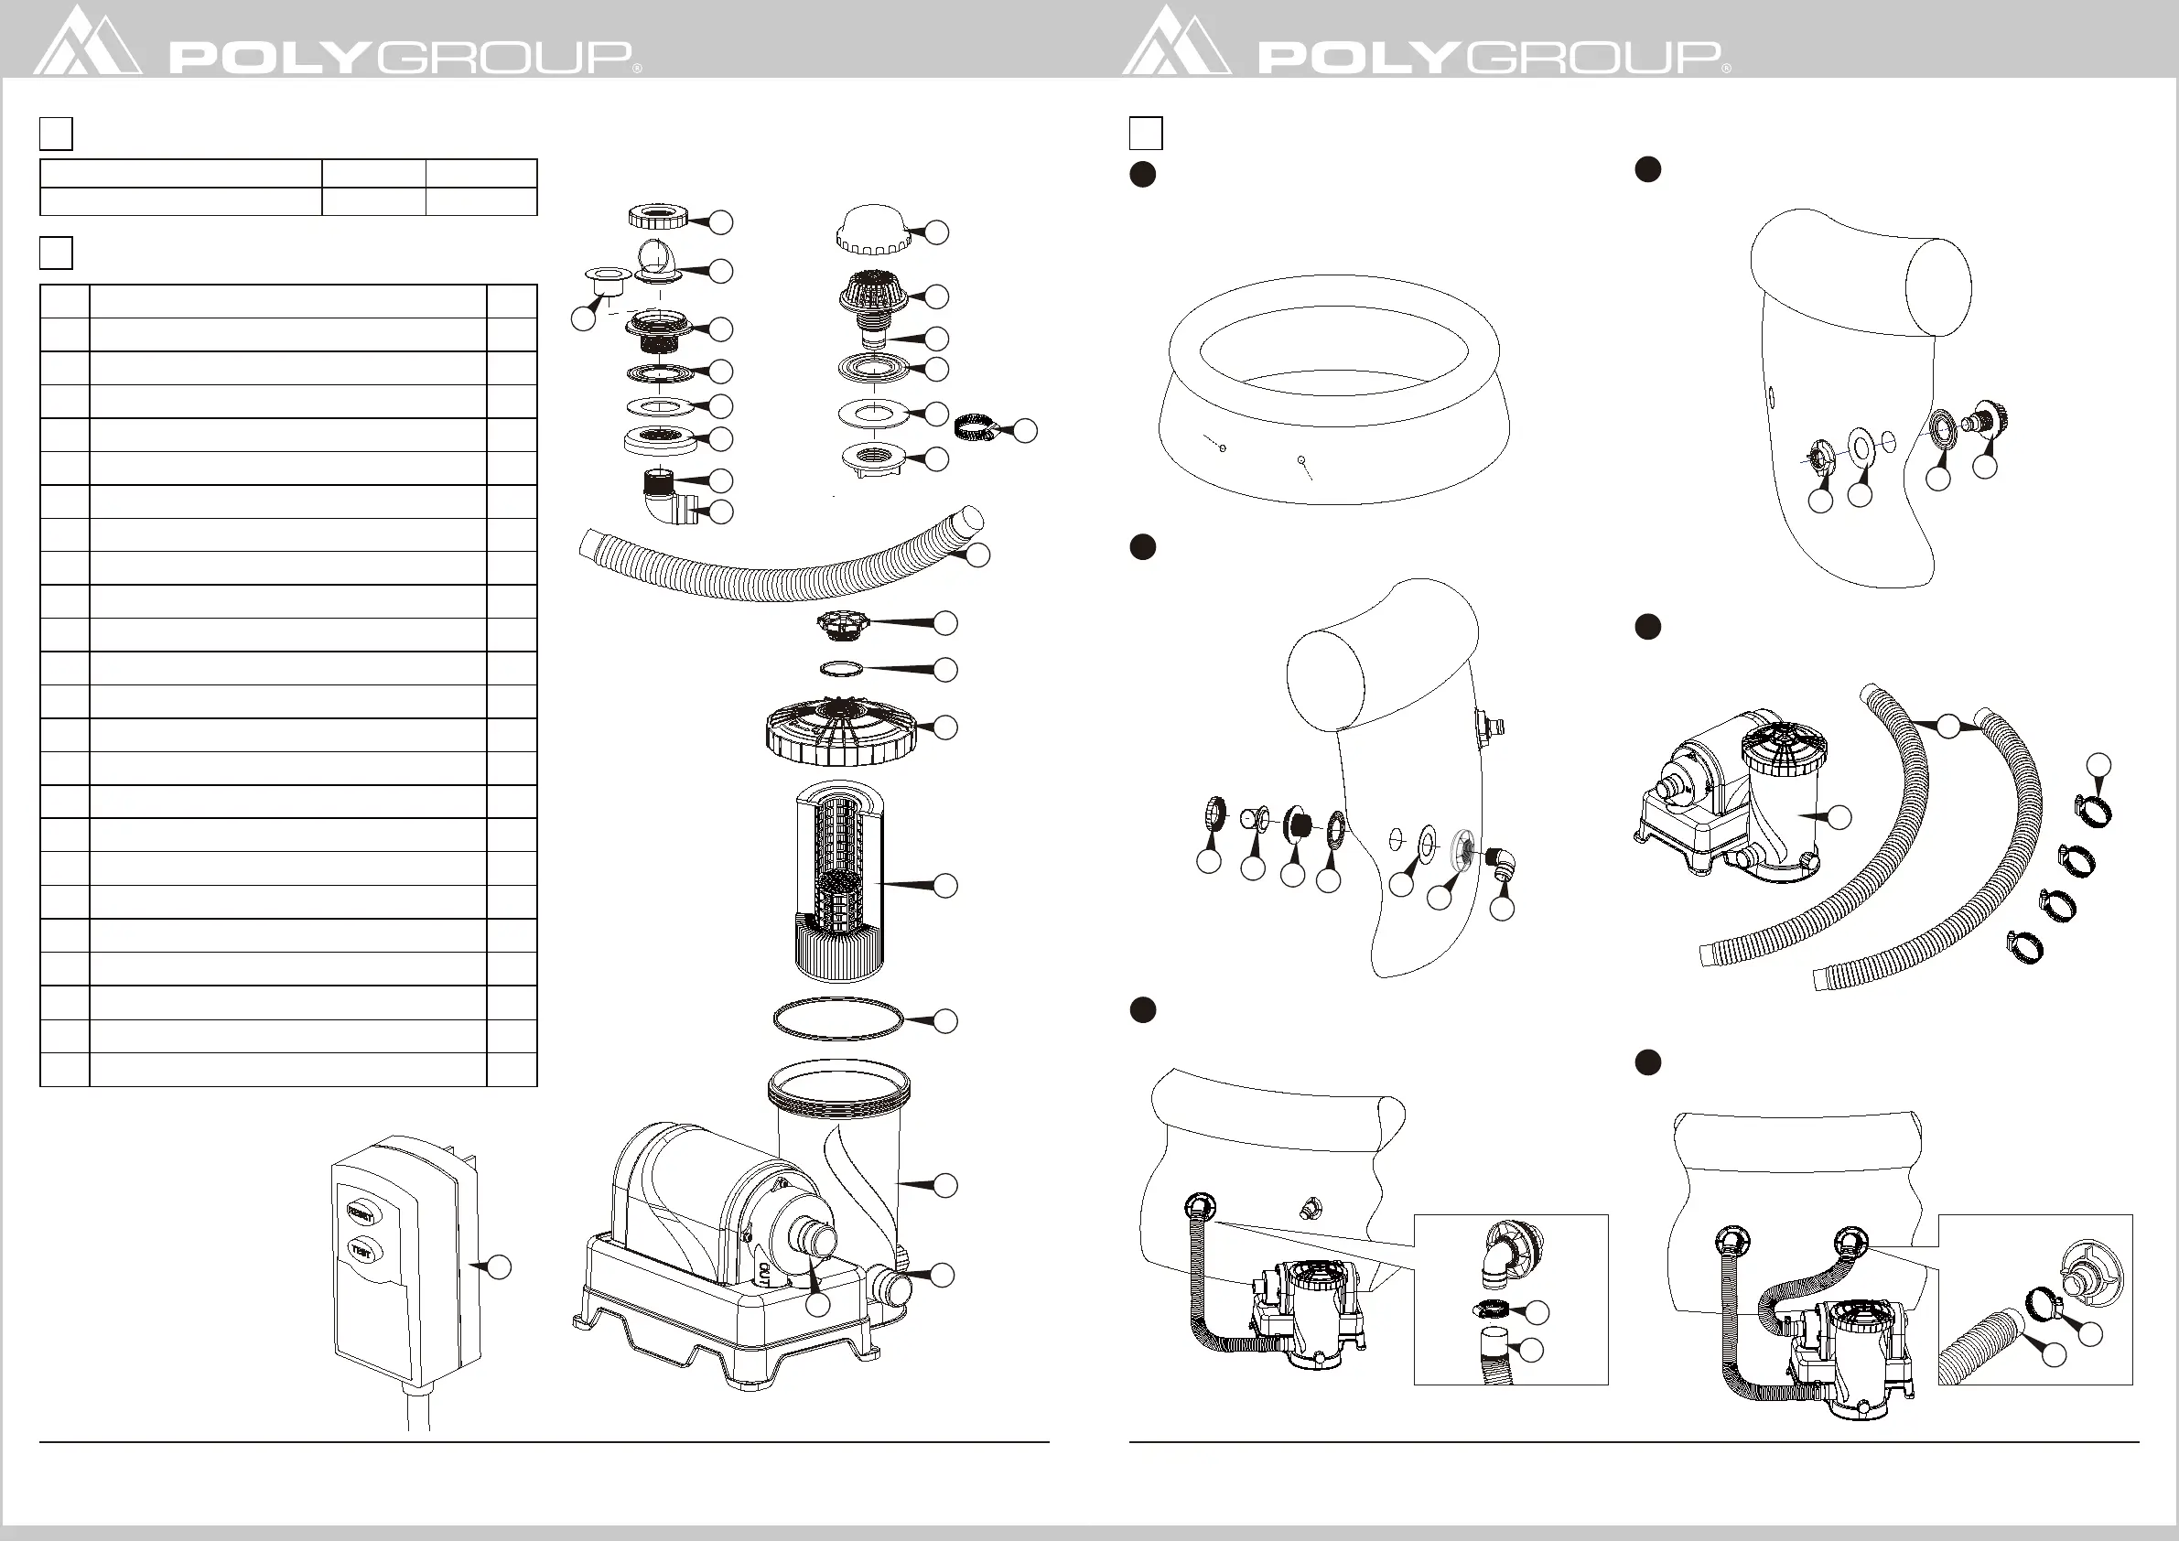Select the long corrugated hose in the exploded parts diagram

click(781, 555)
